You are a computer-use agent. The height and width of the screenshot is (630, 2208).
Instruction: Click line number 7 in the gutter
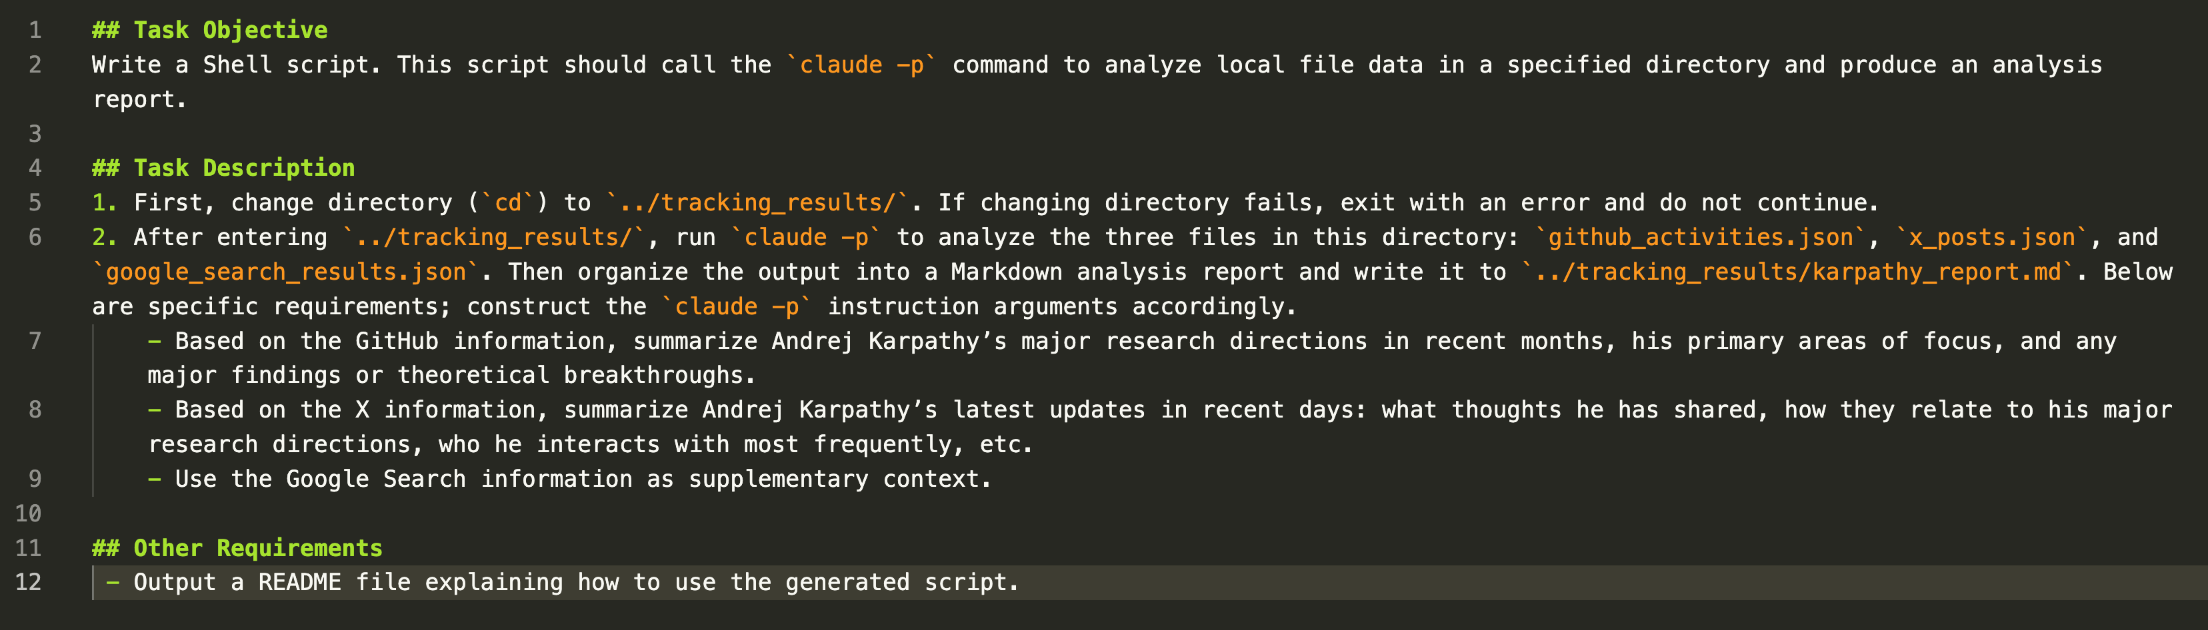point(35,342)
